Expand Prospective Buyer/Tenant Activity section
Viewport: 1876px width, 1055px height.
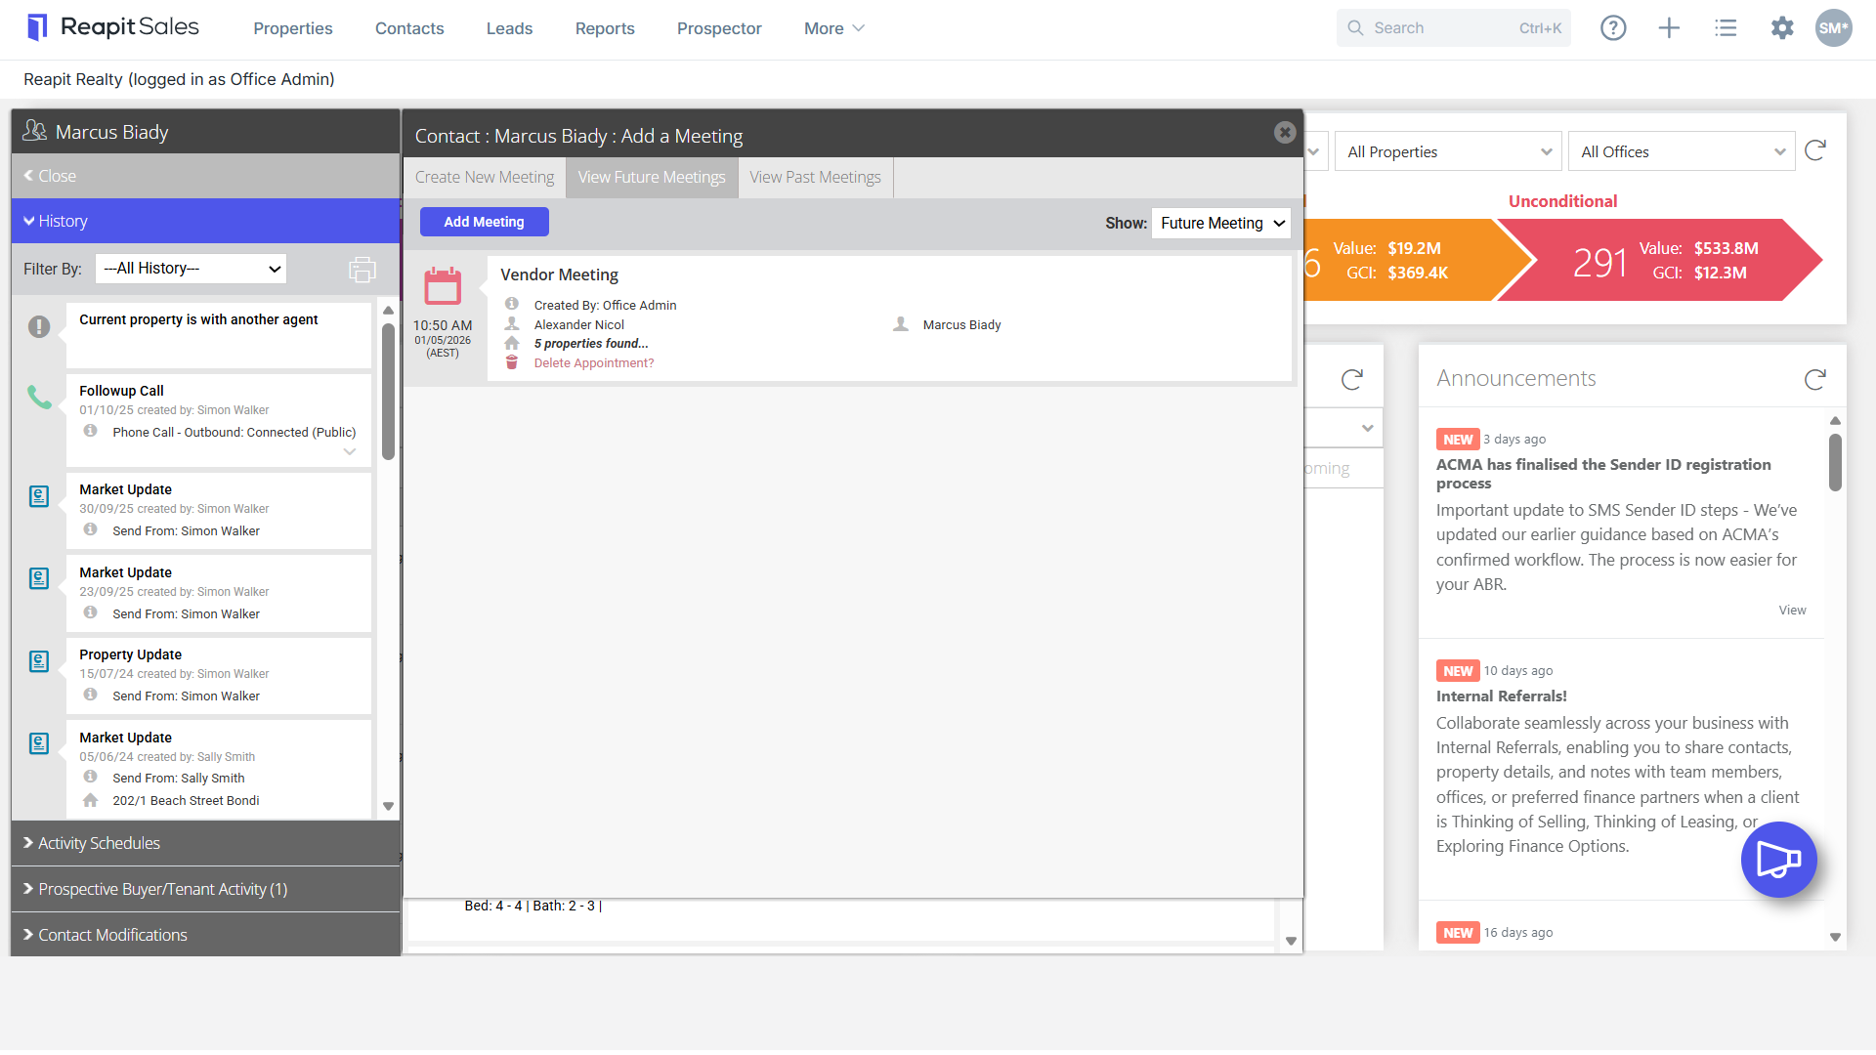pyautogui.click(x=205, y=889)
